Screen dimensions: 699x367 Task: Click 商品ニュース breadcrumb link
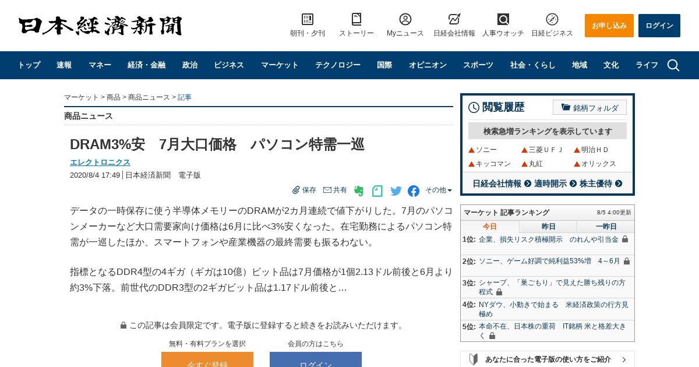click(x=149, y=97)
